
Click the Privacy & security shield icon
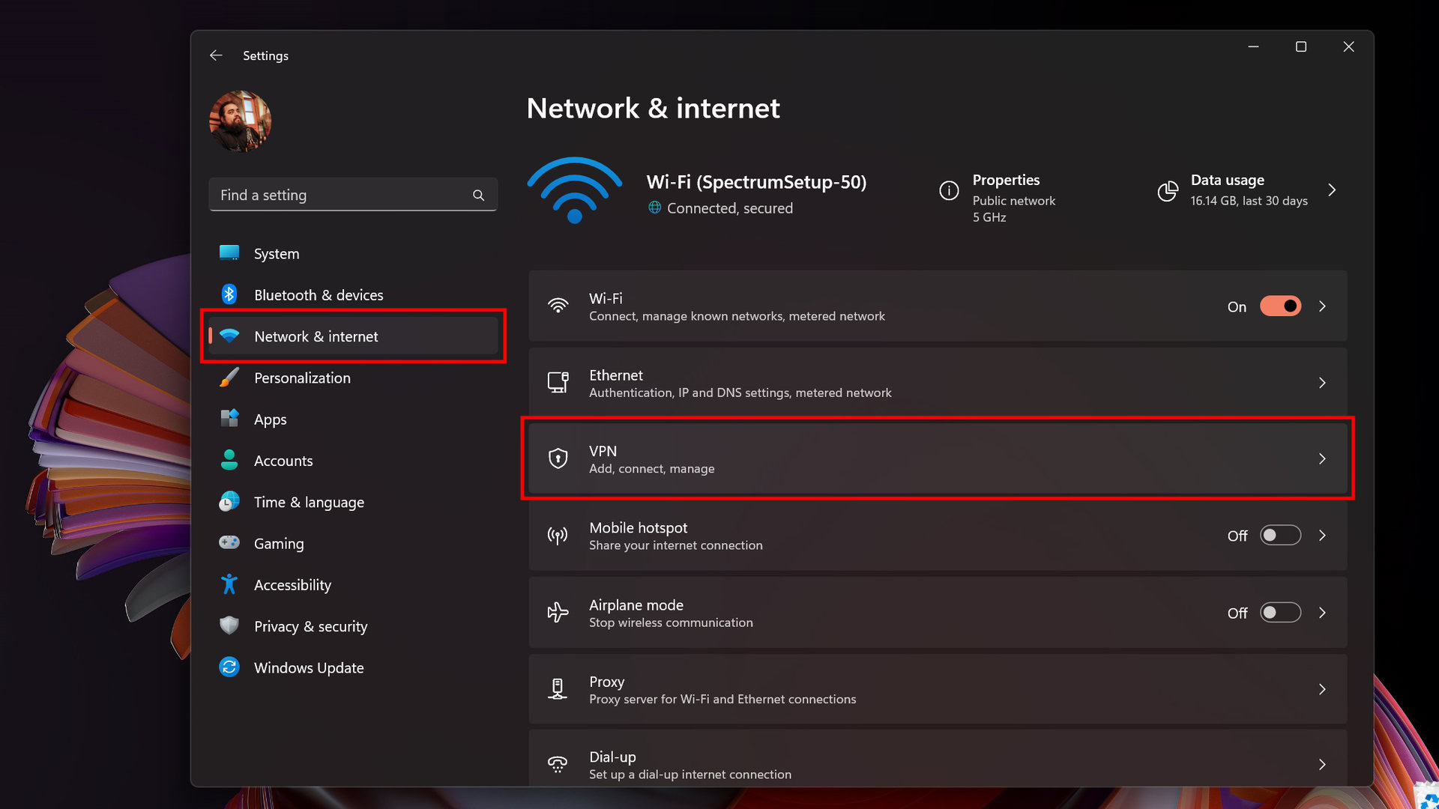[229, 625]
